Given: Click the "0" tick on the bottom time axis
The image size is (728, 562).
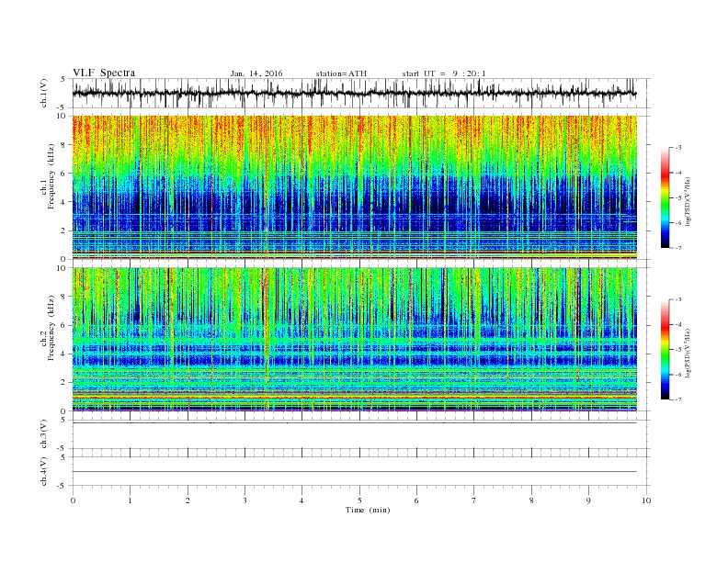Looking at the screenshot, I should point(73,500).
